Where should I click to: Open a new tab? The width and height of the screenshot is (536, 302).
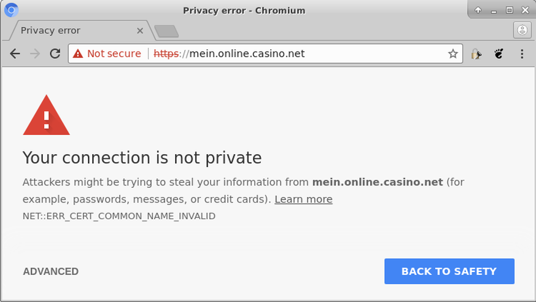click(x=166, y=31)
